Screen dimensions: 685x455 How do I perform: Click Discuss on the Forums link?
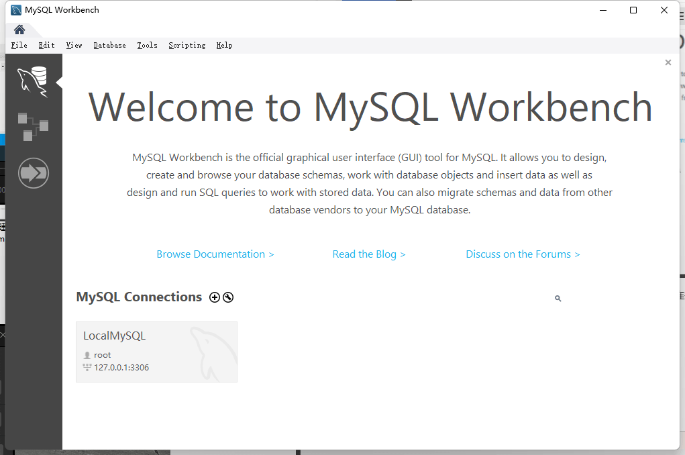click(523, 254)
